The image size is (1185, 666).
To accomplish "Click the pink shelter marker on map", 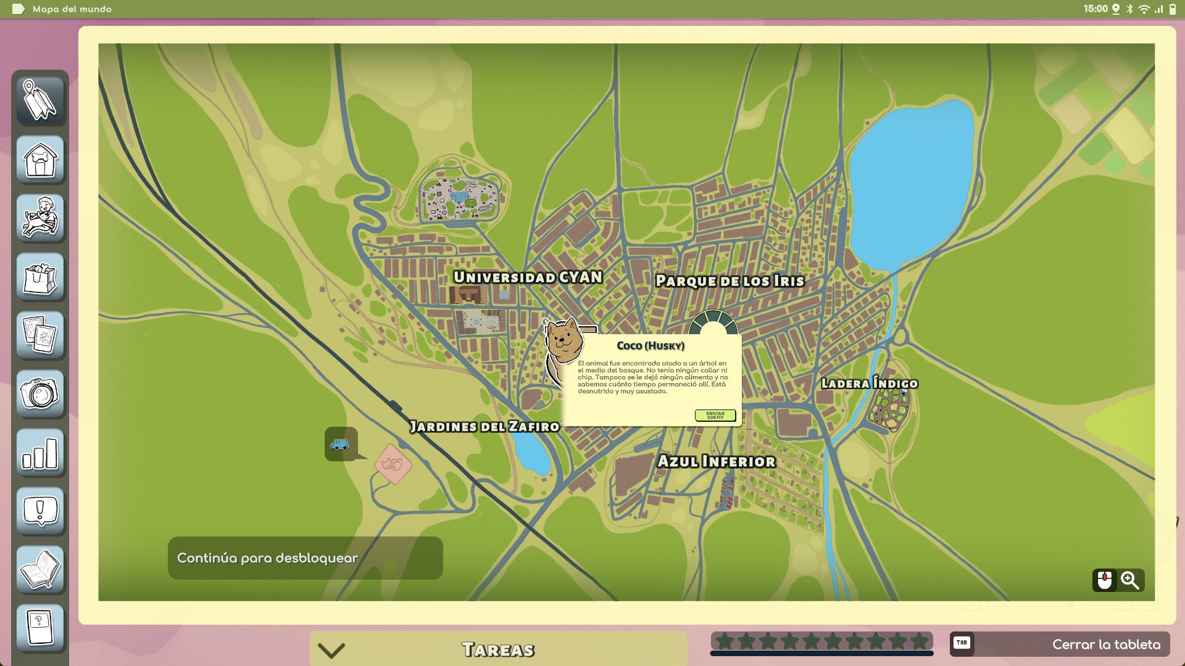I will pyautogui.click(x=393, y=464).
